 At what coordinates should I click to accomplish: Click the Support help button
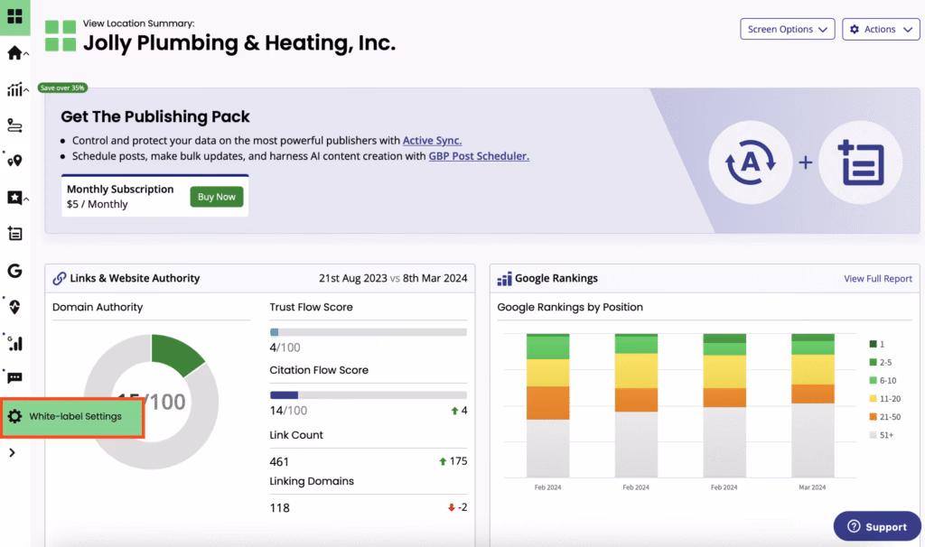[x=875, y=527]
